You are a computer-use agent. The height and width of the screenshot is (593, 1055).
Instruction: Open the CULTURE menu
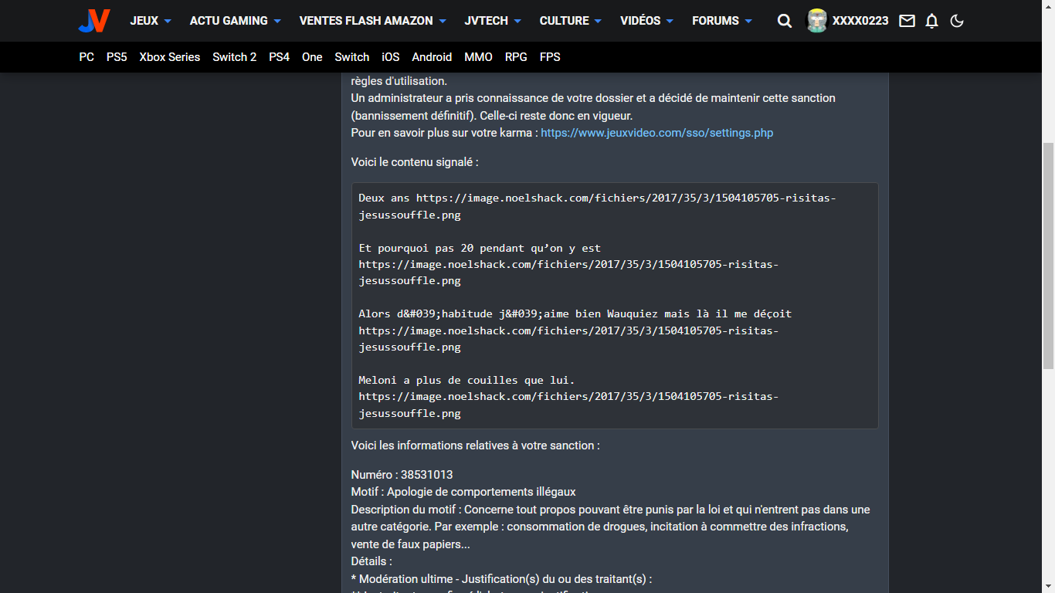coord(570,21)
